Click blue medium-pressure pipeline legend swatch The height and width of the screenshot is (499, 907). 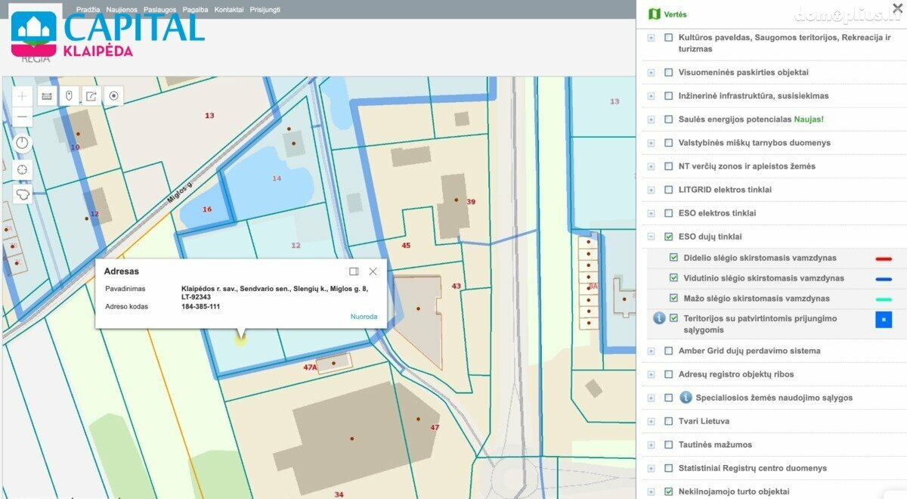[883, 279]
